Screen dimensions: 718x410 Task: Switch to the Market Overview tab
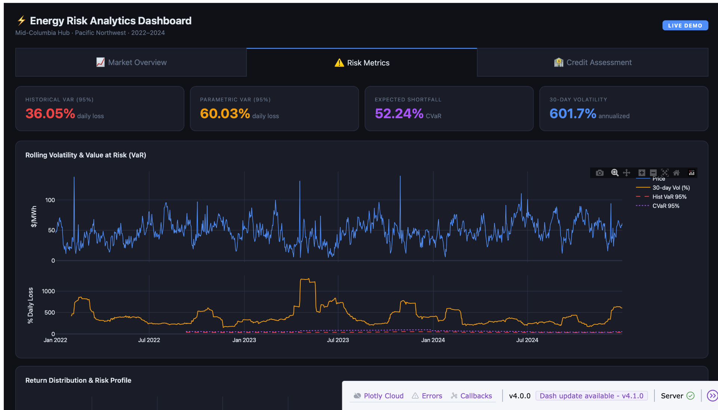pos(131,62)
